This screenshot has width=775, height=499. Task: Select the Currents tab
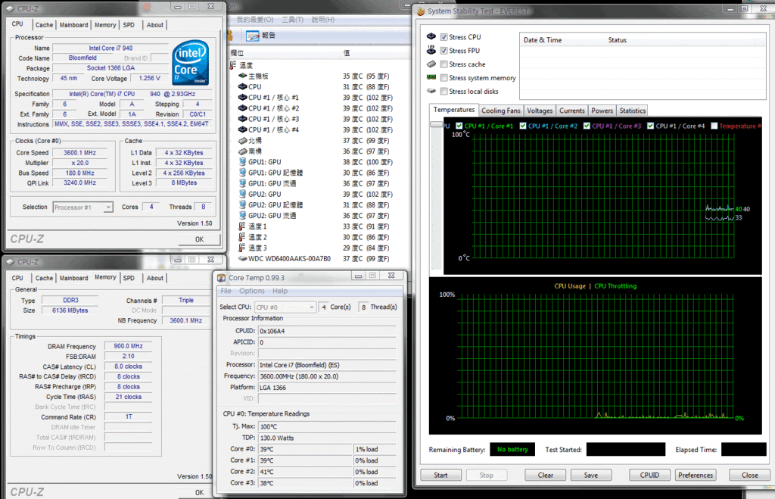coord(572,111)
